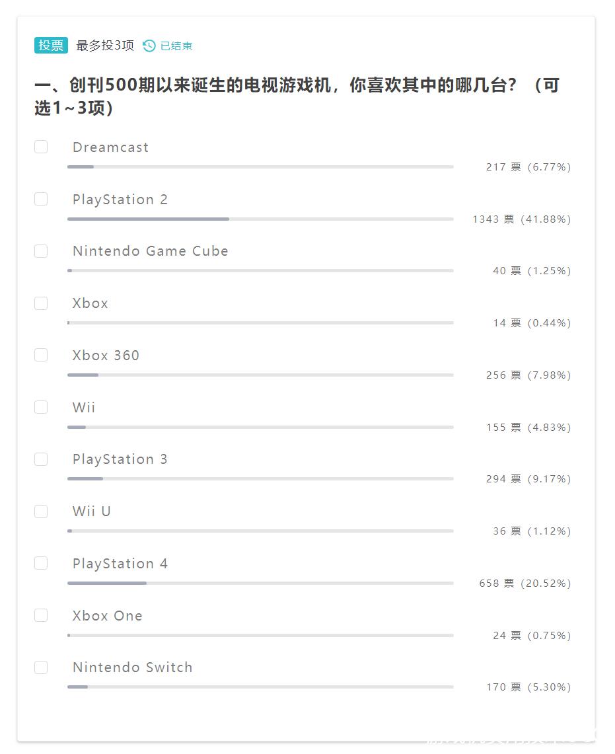Check the Xbox 360 checkbox
615x754 pixels.
point(40,355)
